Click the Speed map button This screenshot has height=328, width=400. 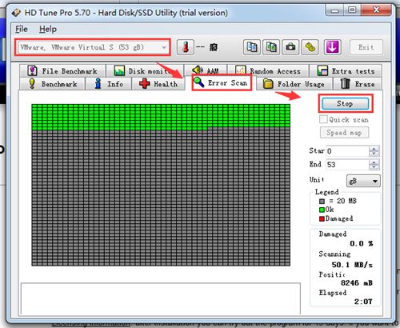pos(344,133)
